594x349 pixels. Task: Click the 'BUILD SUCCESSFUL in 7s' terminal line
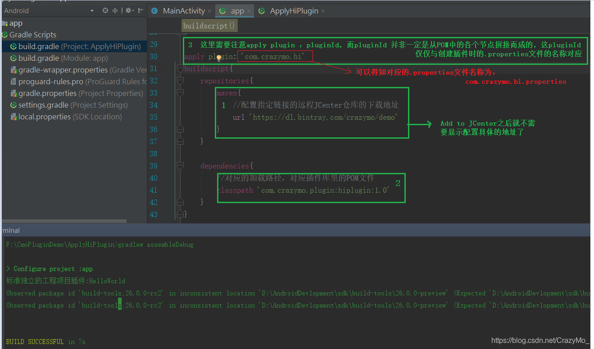tap(46, 342)
